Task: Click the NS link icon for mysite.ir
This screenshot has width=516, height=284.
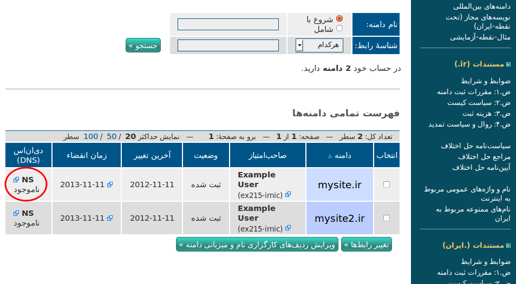Action: (x=16, y=180)
